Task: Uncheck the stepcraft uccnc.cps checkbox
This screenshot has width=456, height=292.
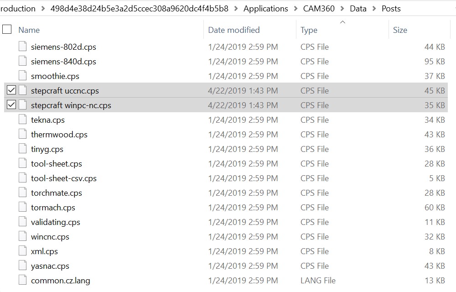Action: [x=11, y=91]
